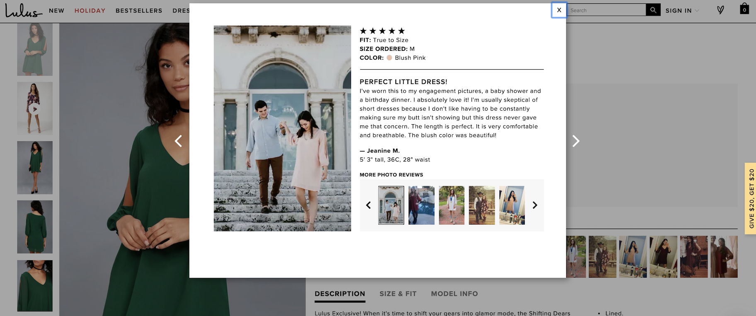Screen dimensions: 756x316
Task: Open the shopping bag icon
Action: coord(744,9)
